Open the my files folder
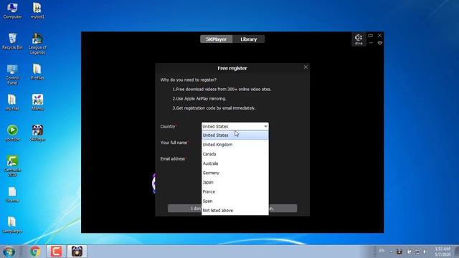The image size is (459, 258). [x=12, y=102]
